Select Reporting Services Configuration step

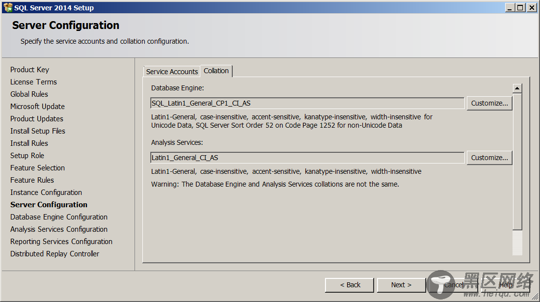(x=61, y=242)
